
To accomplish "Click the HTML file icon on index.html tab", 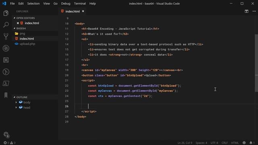I will point(62,11).
